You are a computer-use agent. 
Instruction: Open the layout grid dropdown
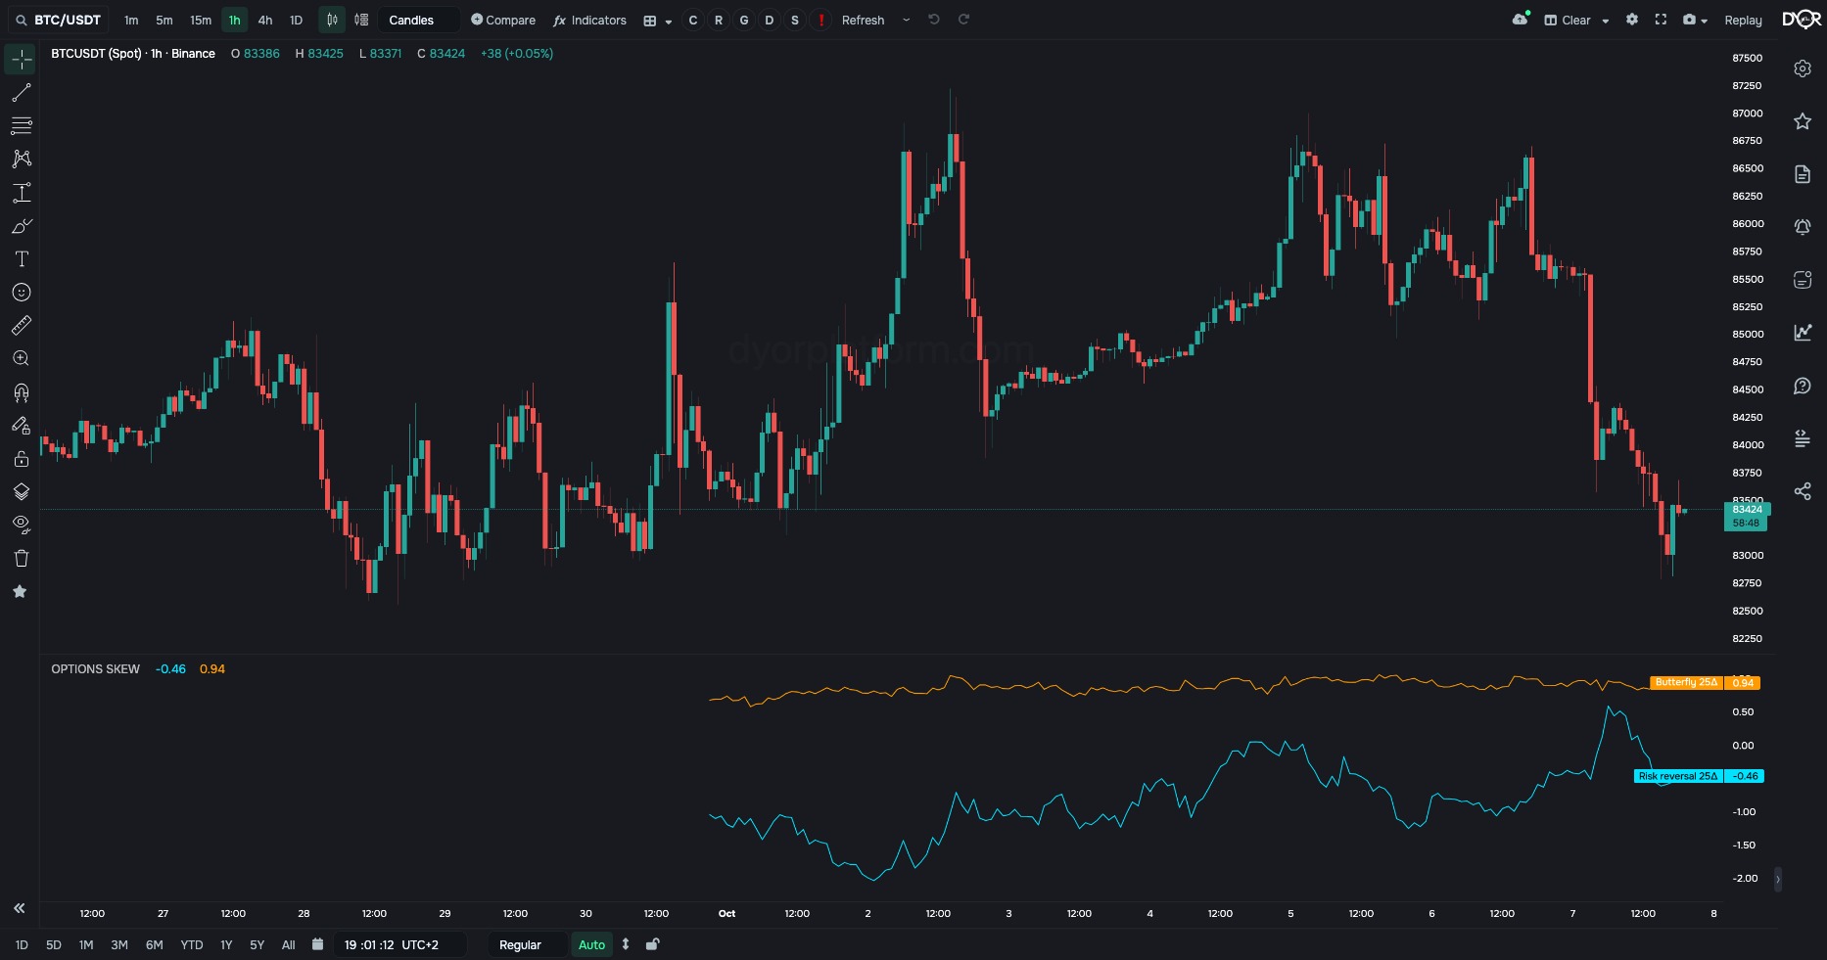pyautogui.click(x=657, y=20)
